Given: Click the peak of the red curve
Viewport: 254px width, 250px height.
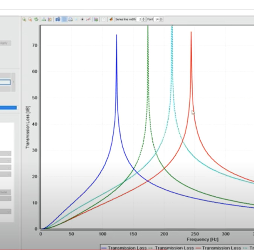Looking at the screenshot, I should pyautogui.click(x=191, y=32).
